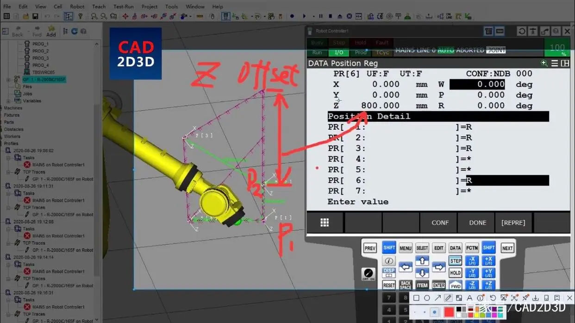Click the pendant grid menu softkey icon
The image size is (575, 323).
[x=325, y=223]
